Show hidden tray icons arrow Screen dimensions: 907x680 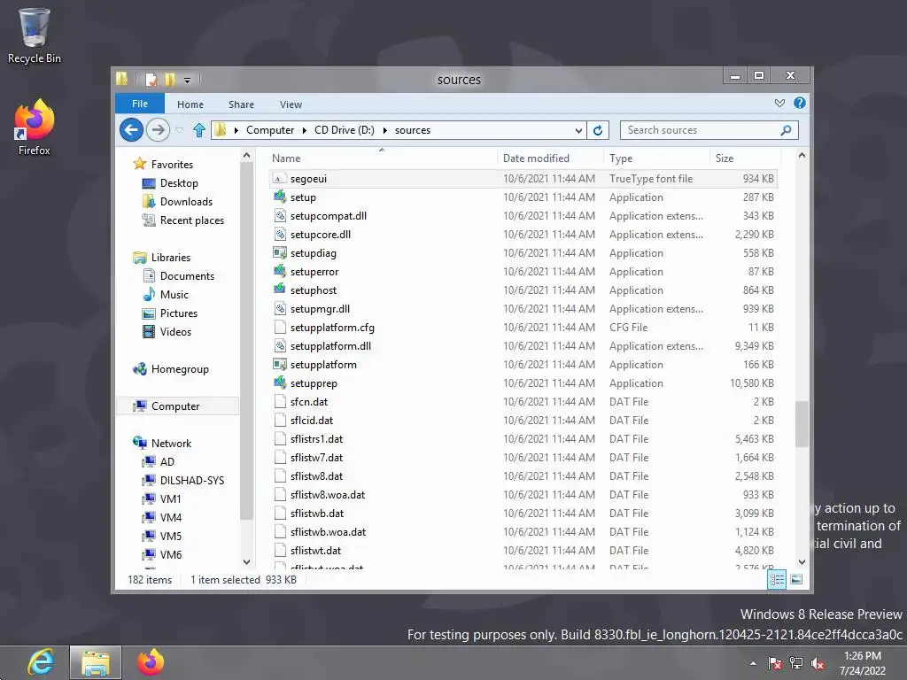tap(753, 663)
